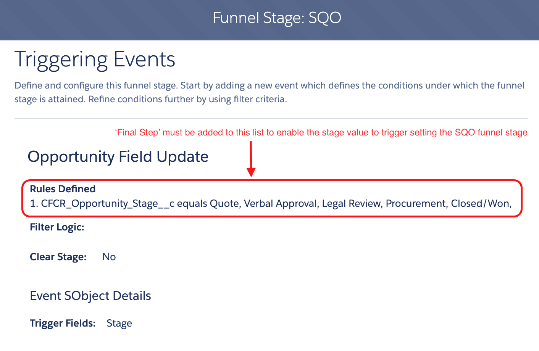Screen dimensions: 539x351
Task: Click the Trigger Fields label
Action: tap(63, 323)
